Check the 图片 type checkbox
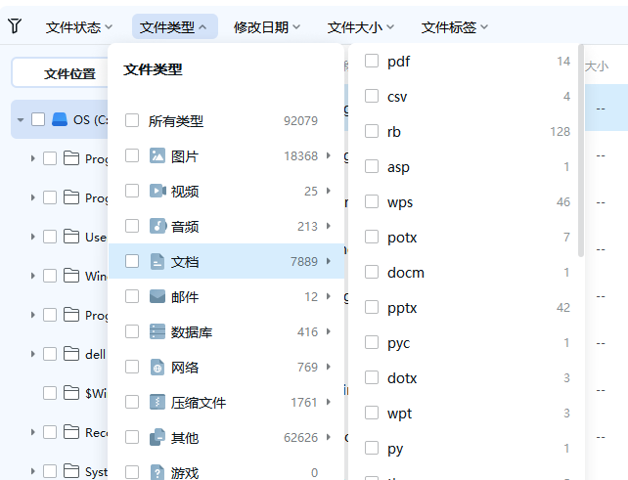This screenshot has height=480, width=628. tap(132, 155)
